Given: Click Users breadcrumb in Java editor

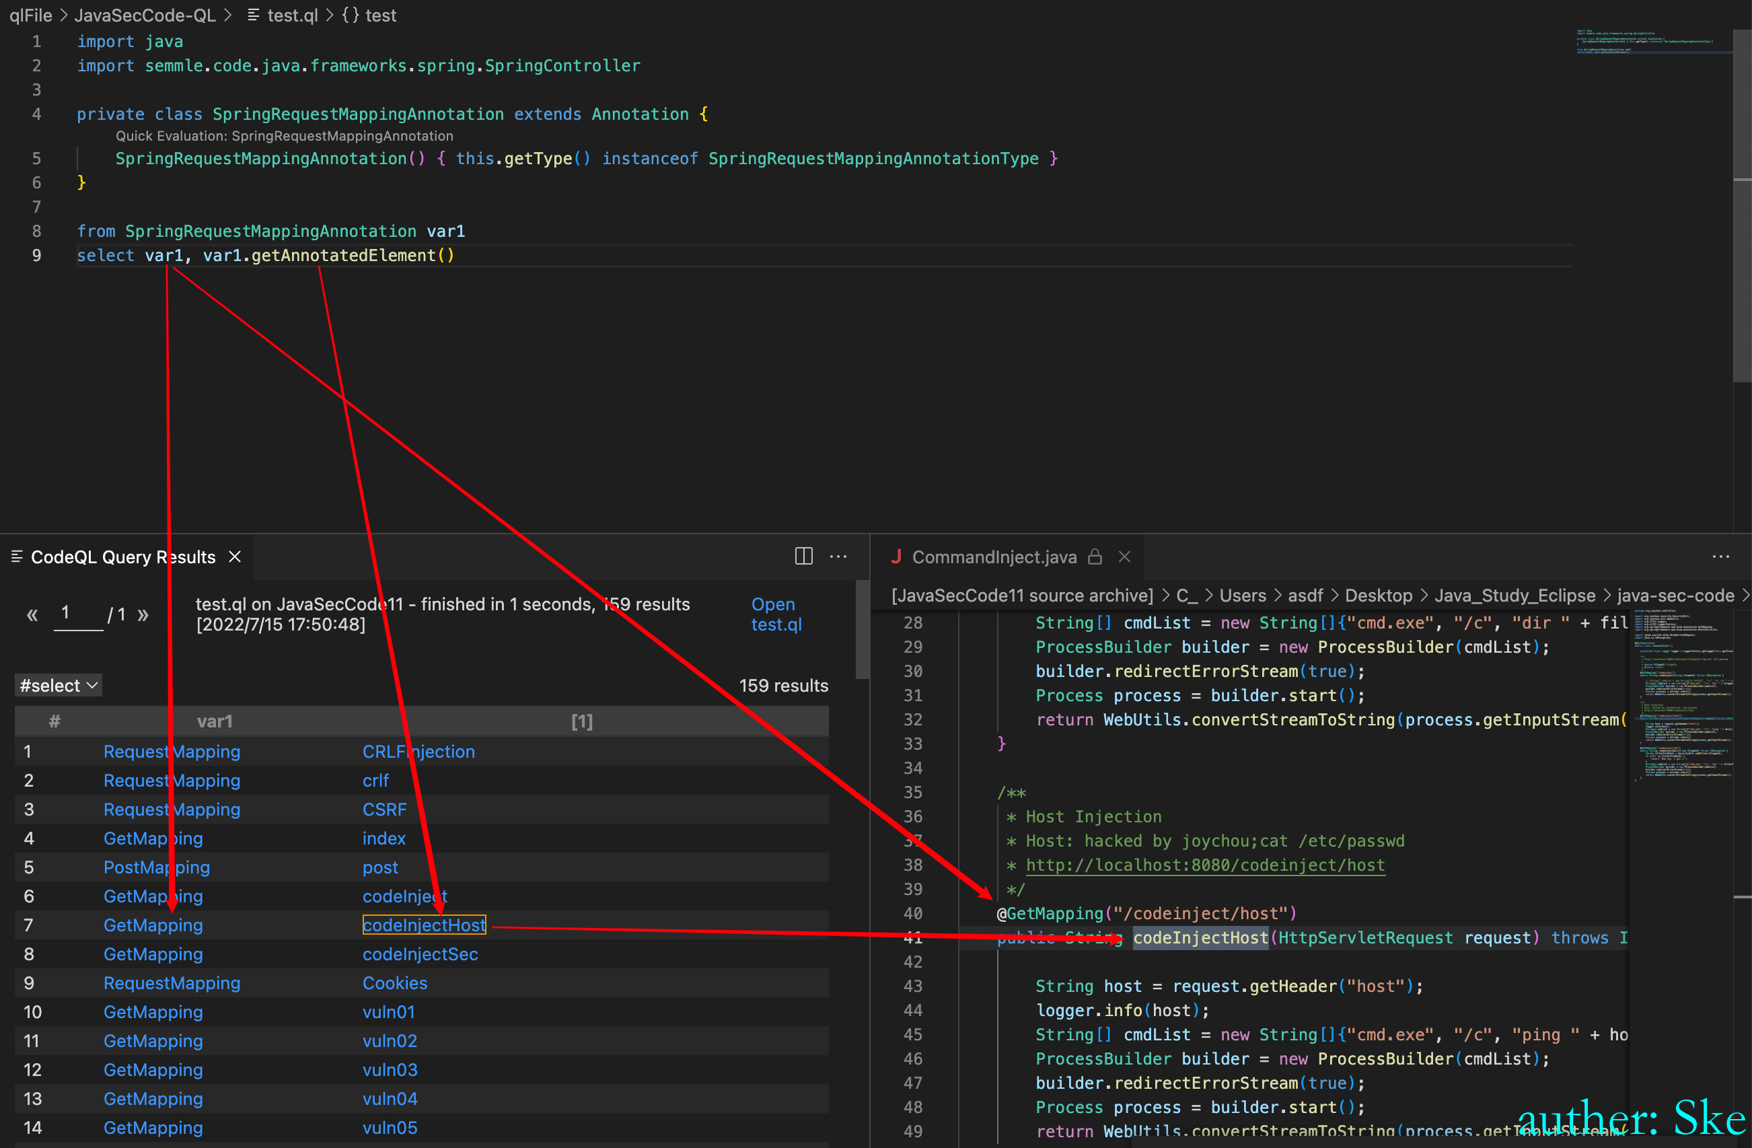Looking at the screenshot, I should click(x=1243, y=596).
